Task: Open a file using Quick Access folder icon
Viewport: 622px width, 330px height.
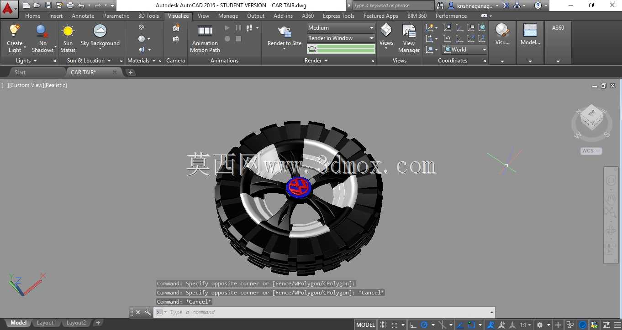Action: pos(37,5)
